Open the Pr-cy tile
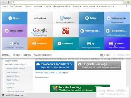 click(x=14, y=44)
